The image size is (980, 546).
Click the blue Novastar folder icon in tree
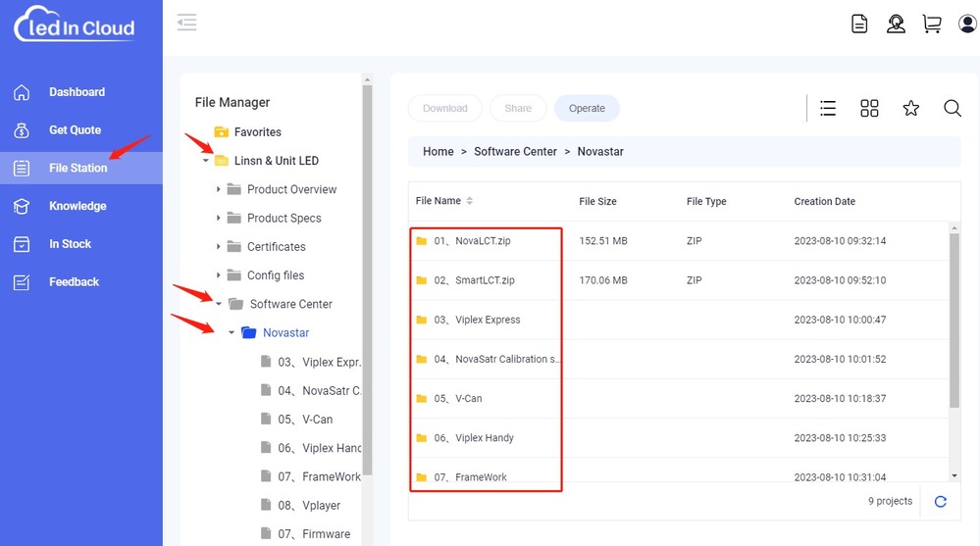249,332
